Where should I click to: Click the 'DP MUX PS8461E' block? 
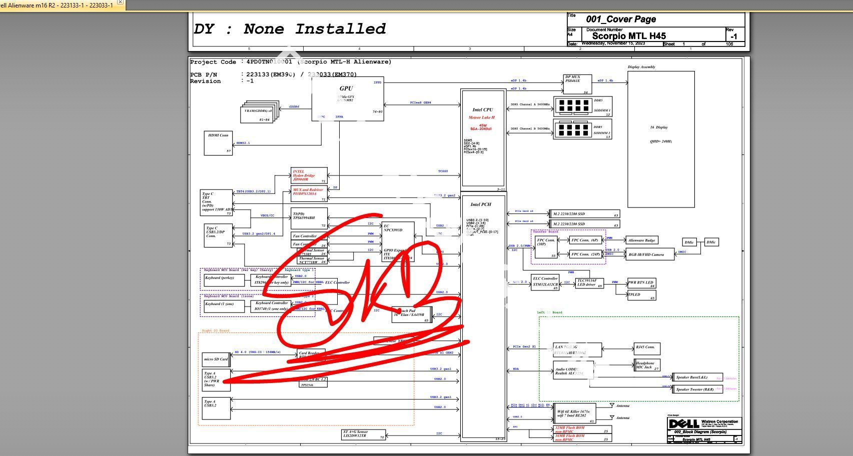577,84
